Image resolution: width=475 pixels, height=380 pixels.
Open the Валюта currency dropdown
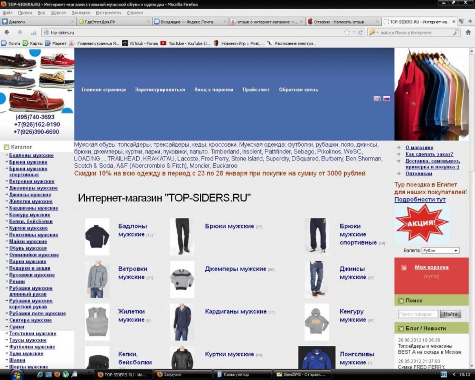pyautogui.click(x=440, y=250)
